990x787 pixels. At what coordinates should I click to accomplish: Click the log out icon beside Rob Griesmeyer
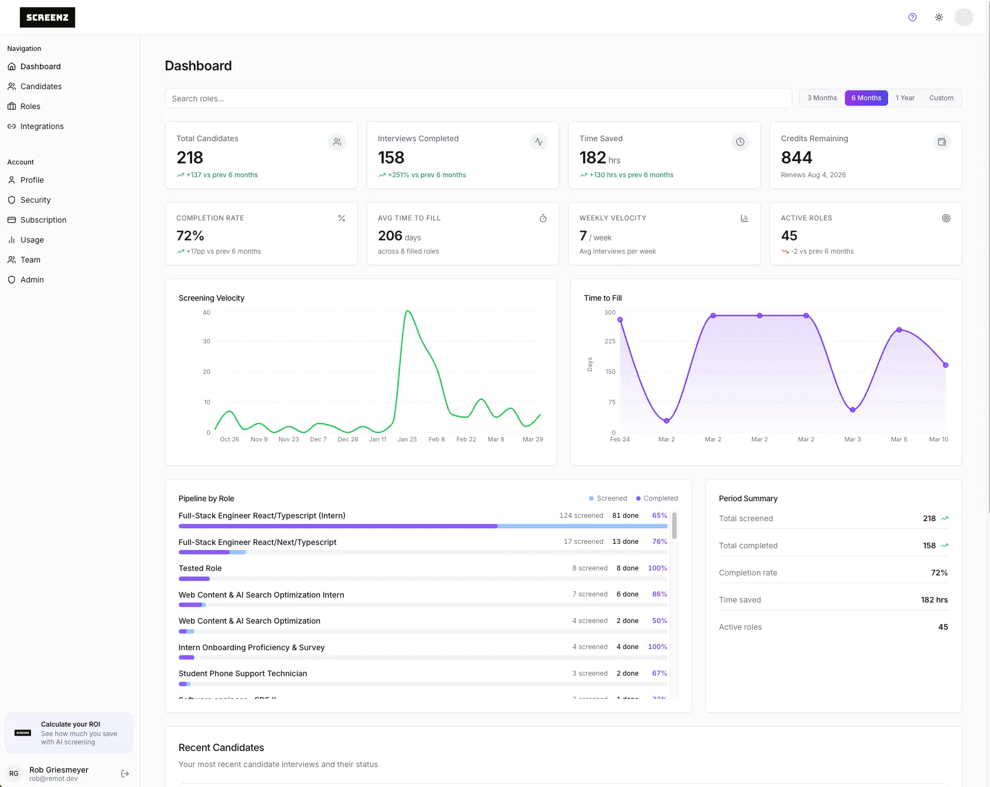pos(125,774)
